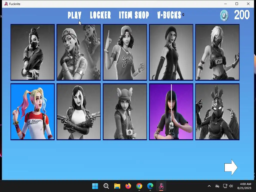Image resolution: width=256 pixels, height=192 pixels.
Task: Select the beanie girl in black dress
Action: pyautogui.click(x=171, y=52)
